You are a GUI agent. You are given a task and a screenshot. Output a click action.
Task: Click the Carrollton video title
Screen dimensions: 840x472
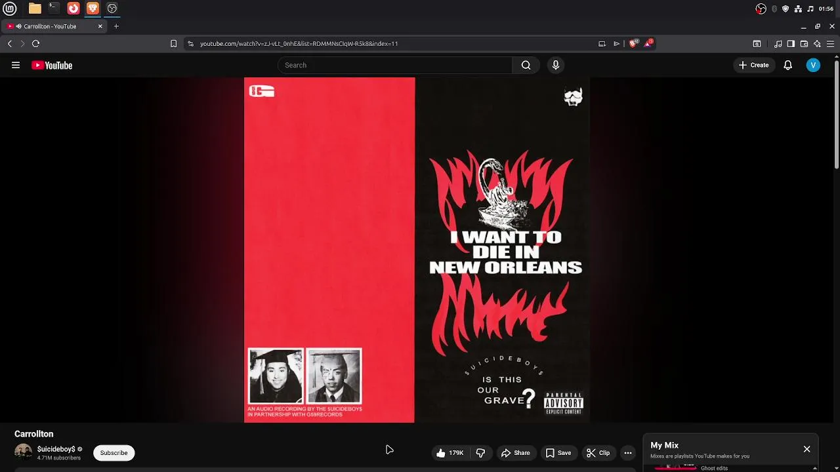34,434
